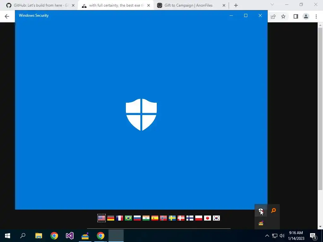The image size is (323, 242).
Task: Close the AnonFiles tab
Action: click(x=224, y=5)
